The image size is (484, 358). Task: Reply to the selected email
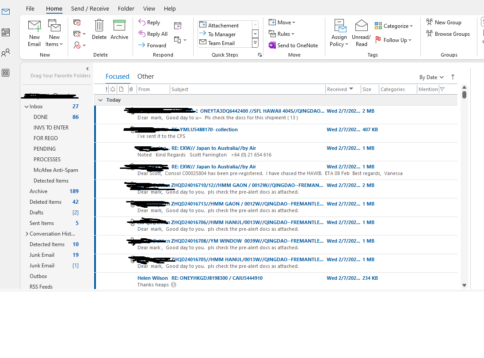(x=149, y=23)
